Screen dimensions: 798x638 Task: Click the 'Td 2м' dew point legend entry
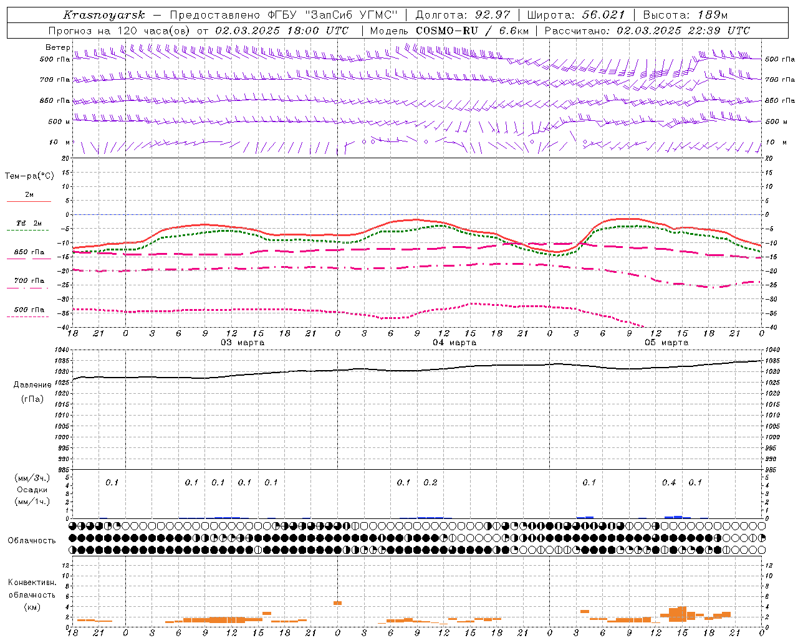[x=29, y=223]
